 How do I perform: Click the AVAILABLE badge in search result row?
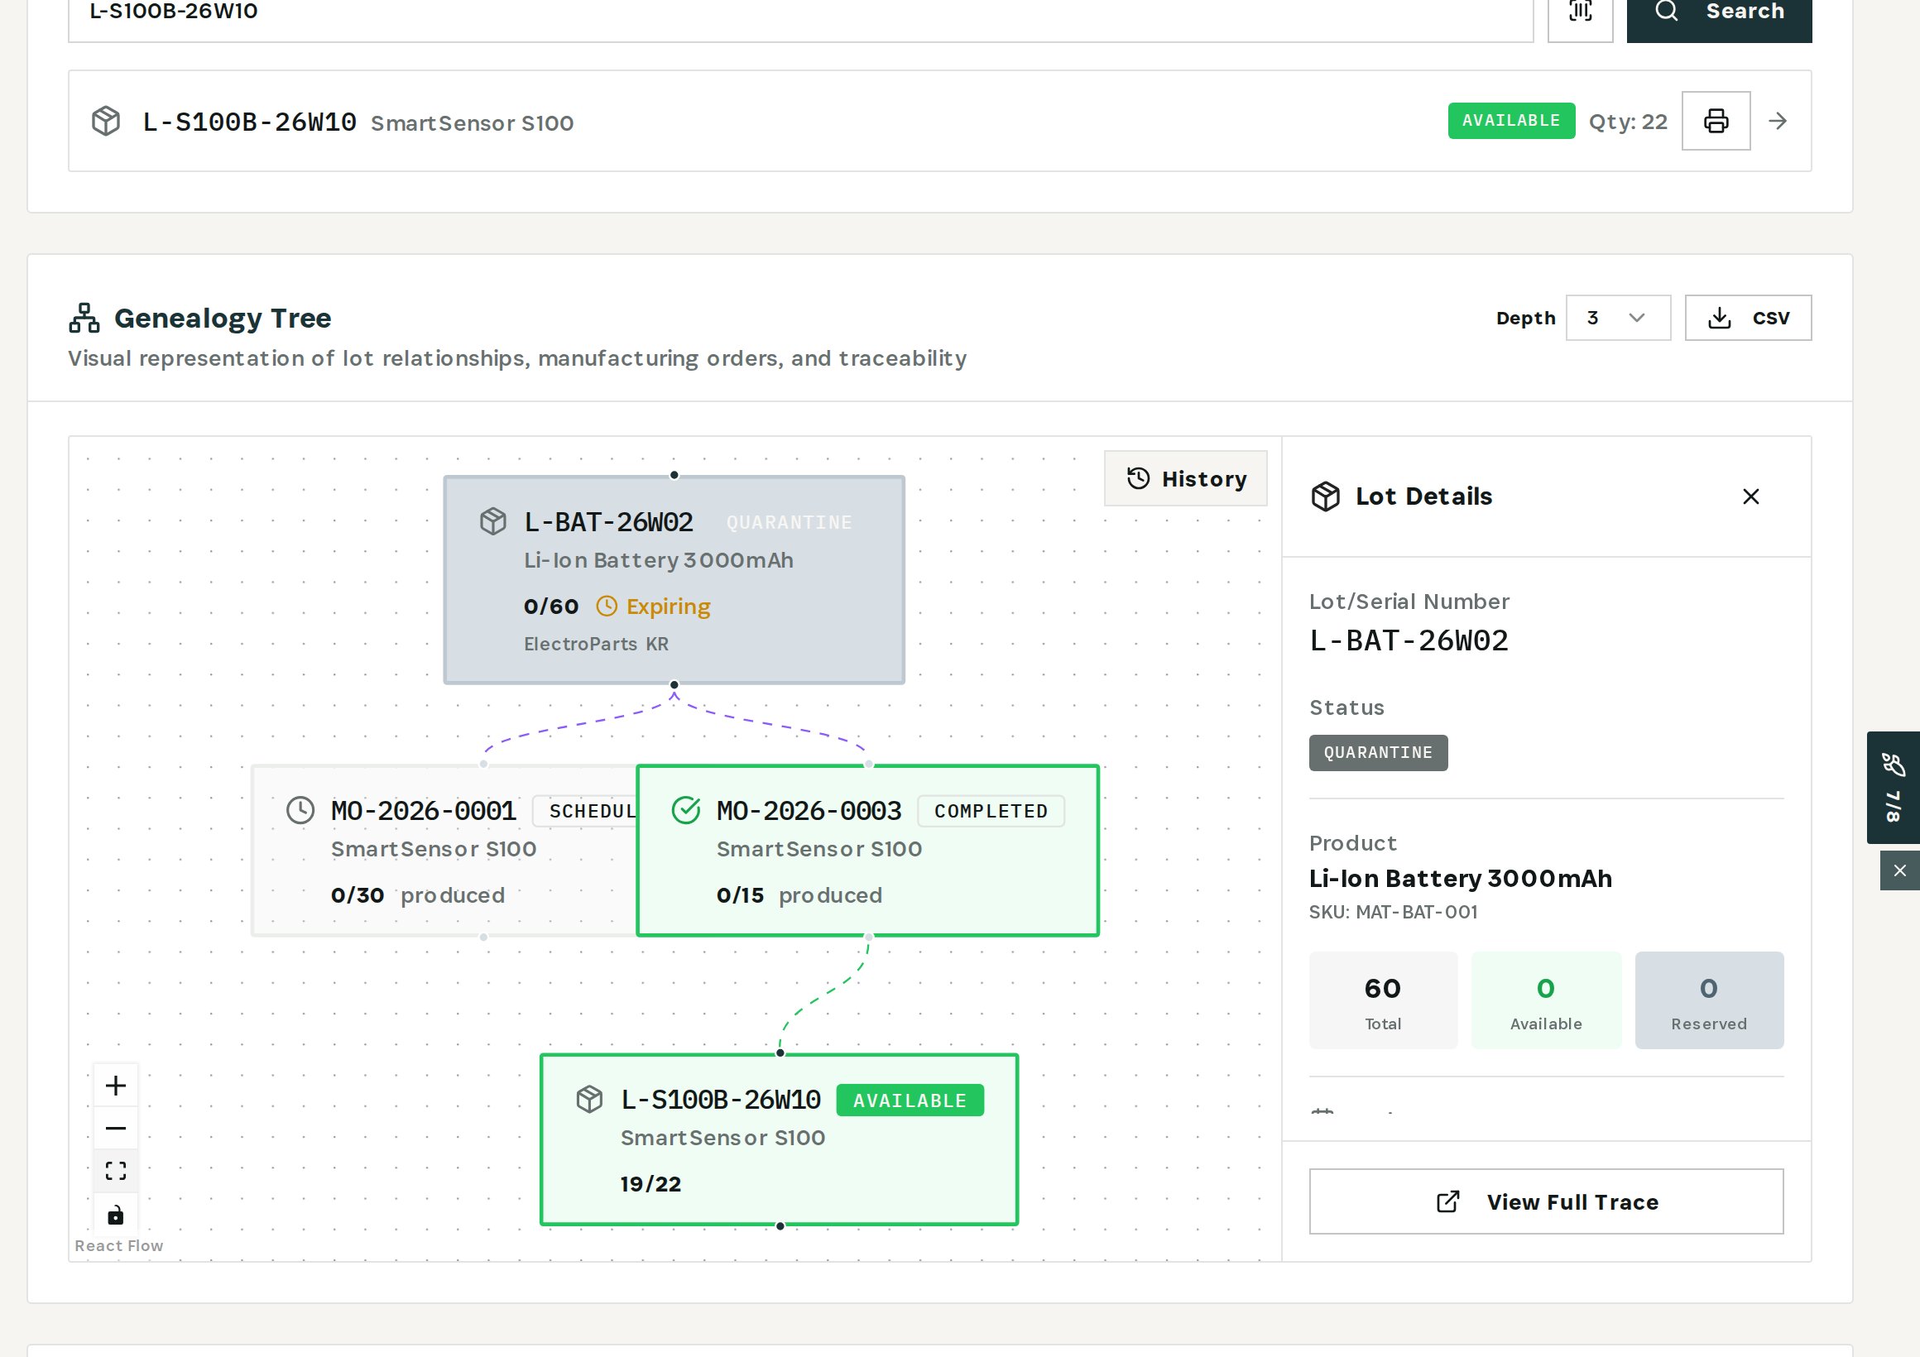point(1511,122)
